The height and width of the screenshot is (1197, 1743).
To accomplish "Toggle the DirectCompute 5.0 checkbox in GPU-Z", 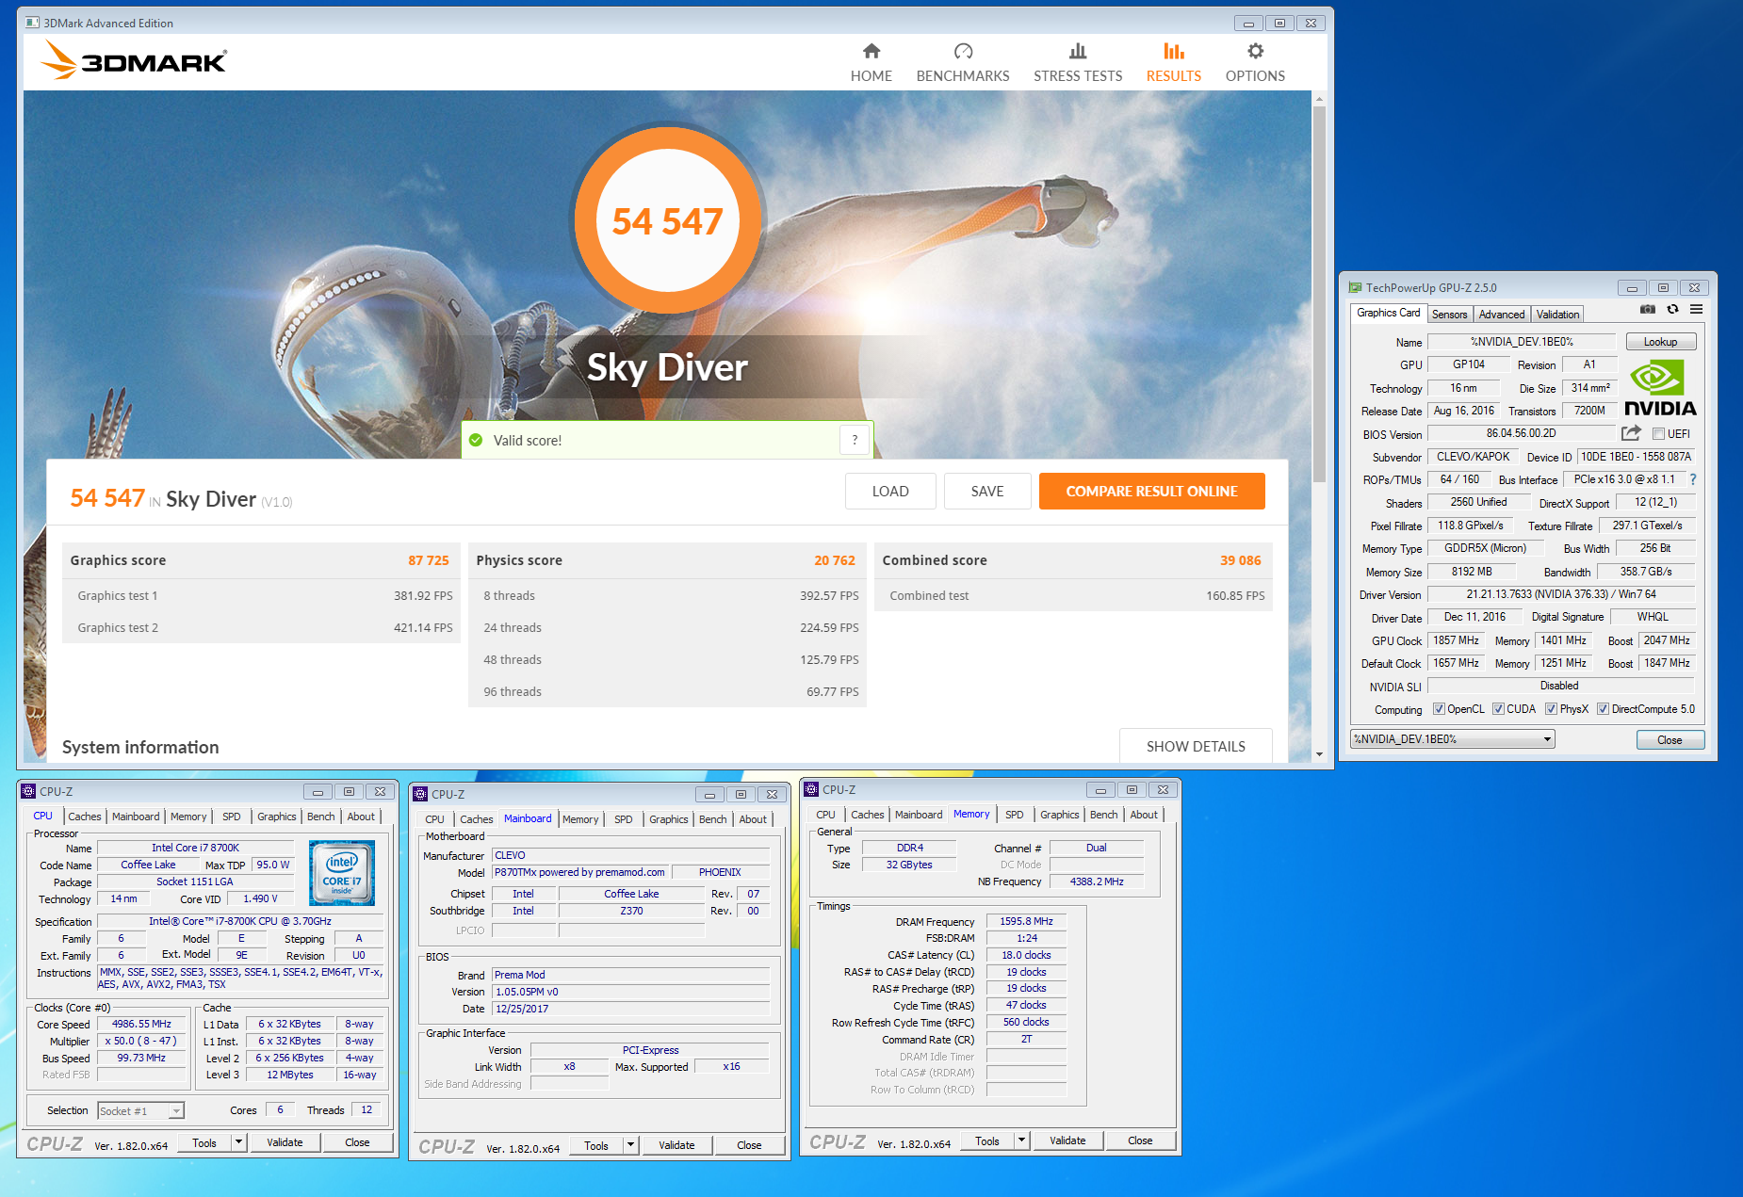I will [1603, 709].
